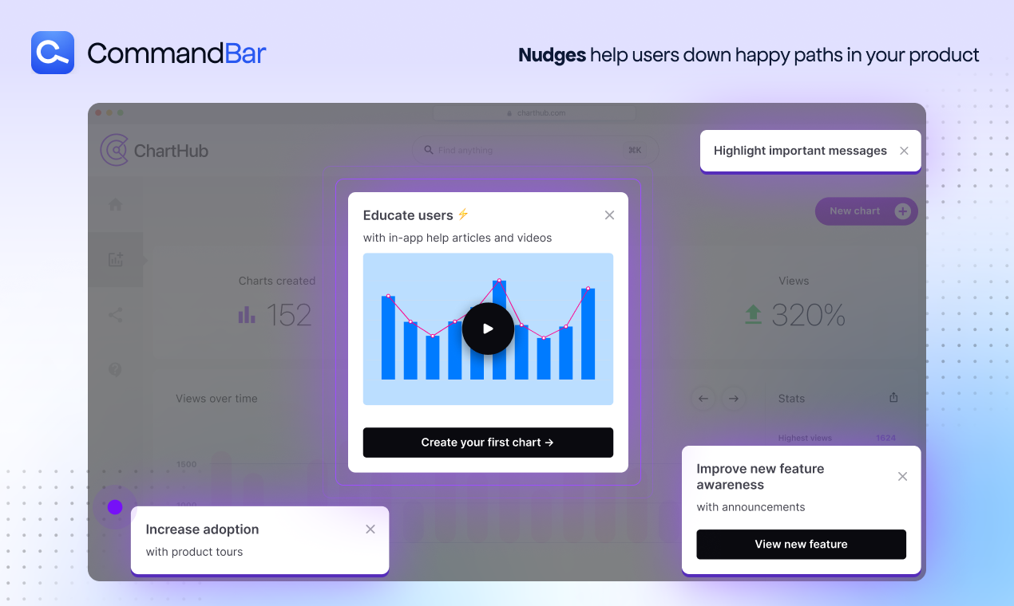Click the ChartHub logo

coord(154,150)
